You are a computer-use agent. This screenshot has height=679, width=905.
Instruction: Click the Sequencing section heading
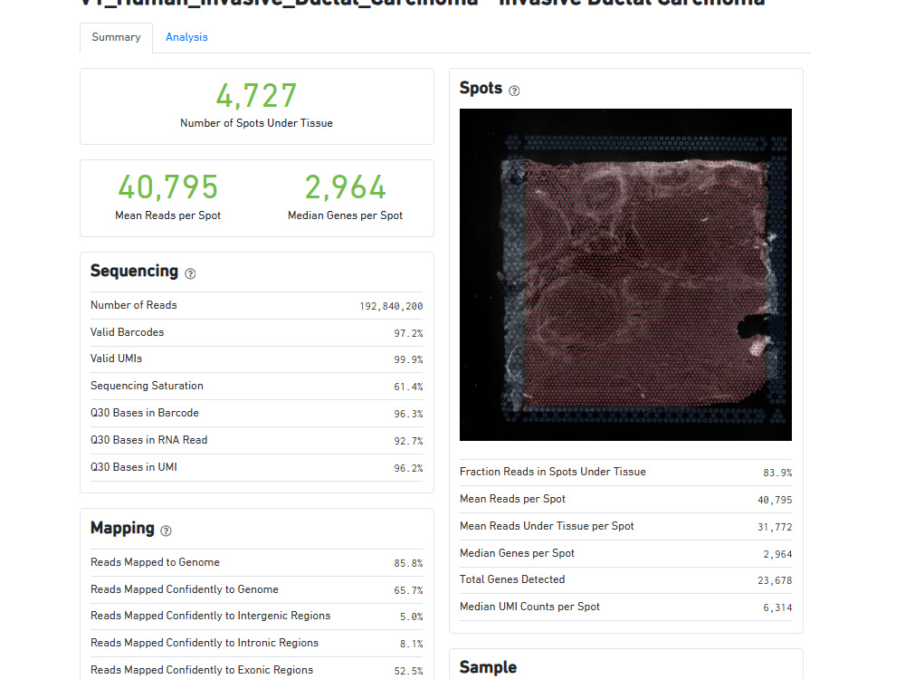[x=135, y=272]
